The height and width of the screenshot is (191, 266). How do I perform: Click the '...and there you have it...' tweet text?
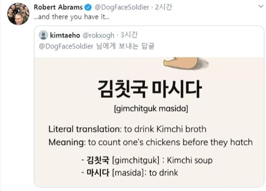71,17
